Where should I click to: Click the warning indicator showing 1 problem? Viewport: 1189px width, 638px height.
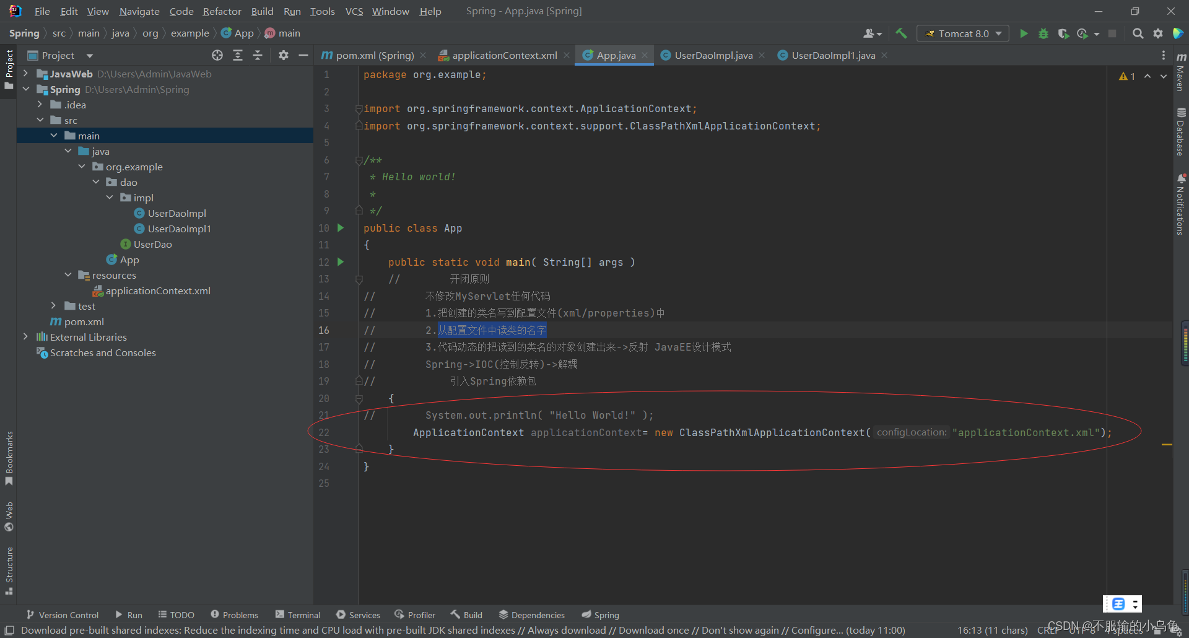1127,76
